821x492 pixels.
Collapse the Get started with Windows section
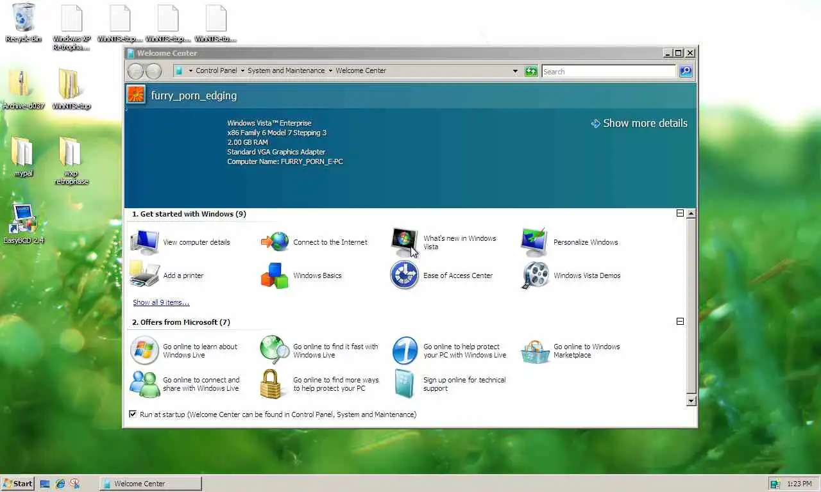pyautogui.click(x=680, y=213)
